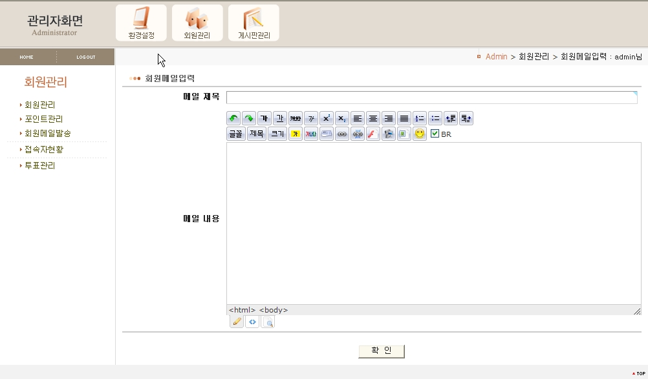Open the 제목 heading dropdown
The width and height of the screenshot is (648, 381).
(257, 134)
